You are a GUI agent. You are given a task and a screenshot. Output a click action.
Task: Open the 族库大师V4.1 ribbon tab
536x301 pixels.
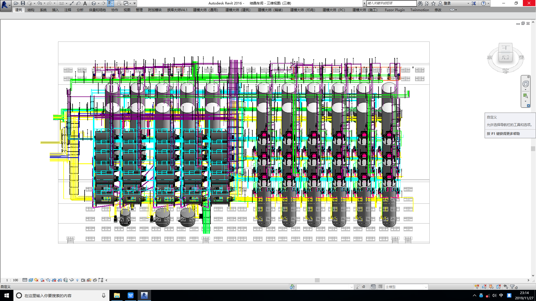[x=177, y=10]
